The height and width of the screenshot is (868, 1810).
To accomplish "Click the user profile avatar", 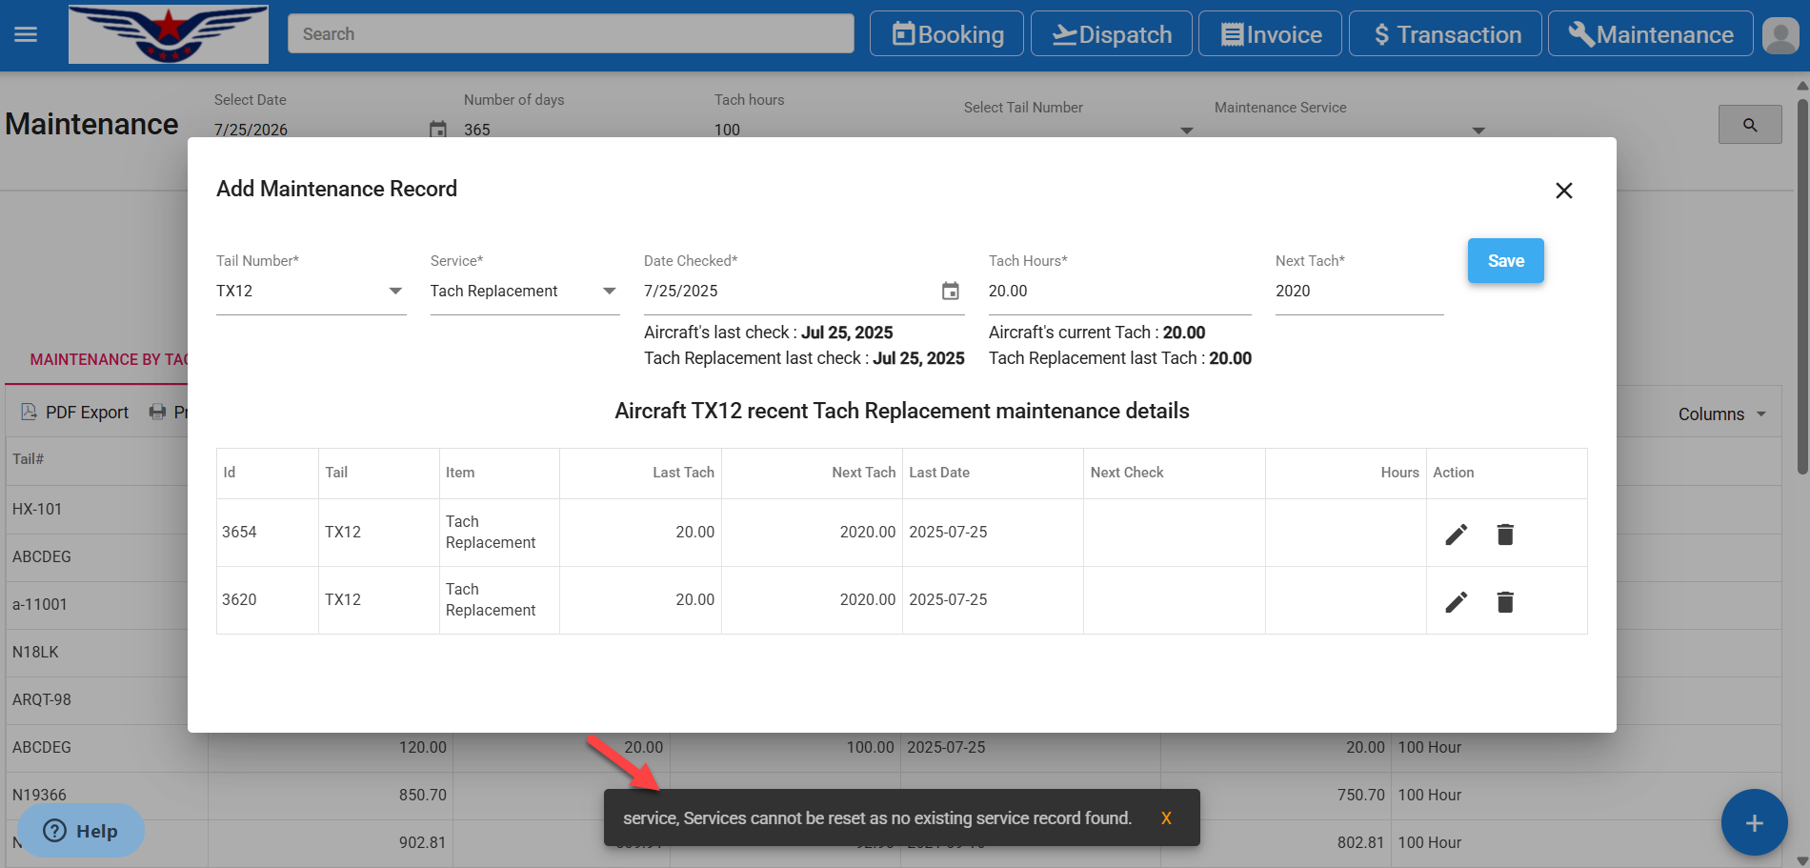I will [x=1780, y=35].
